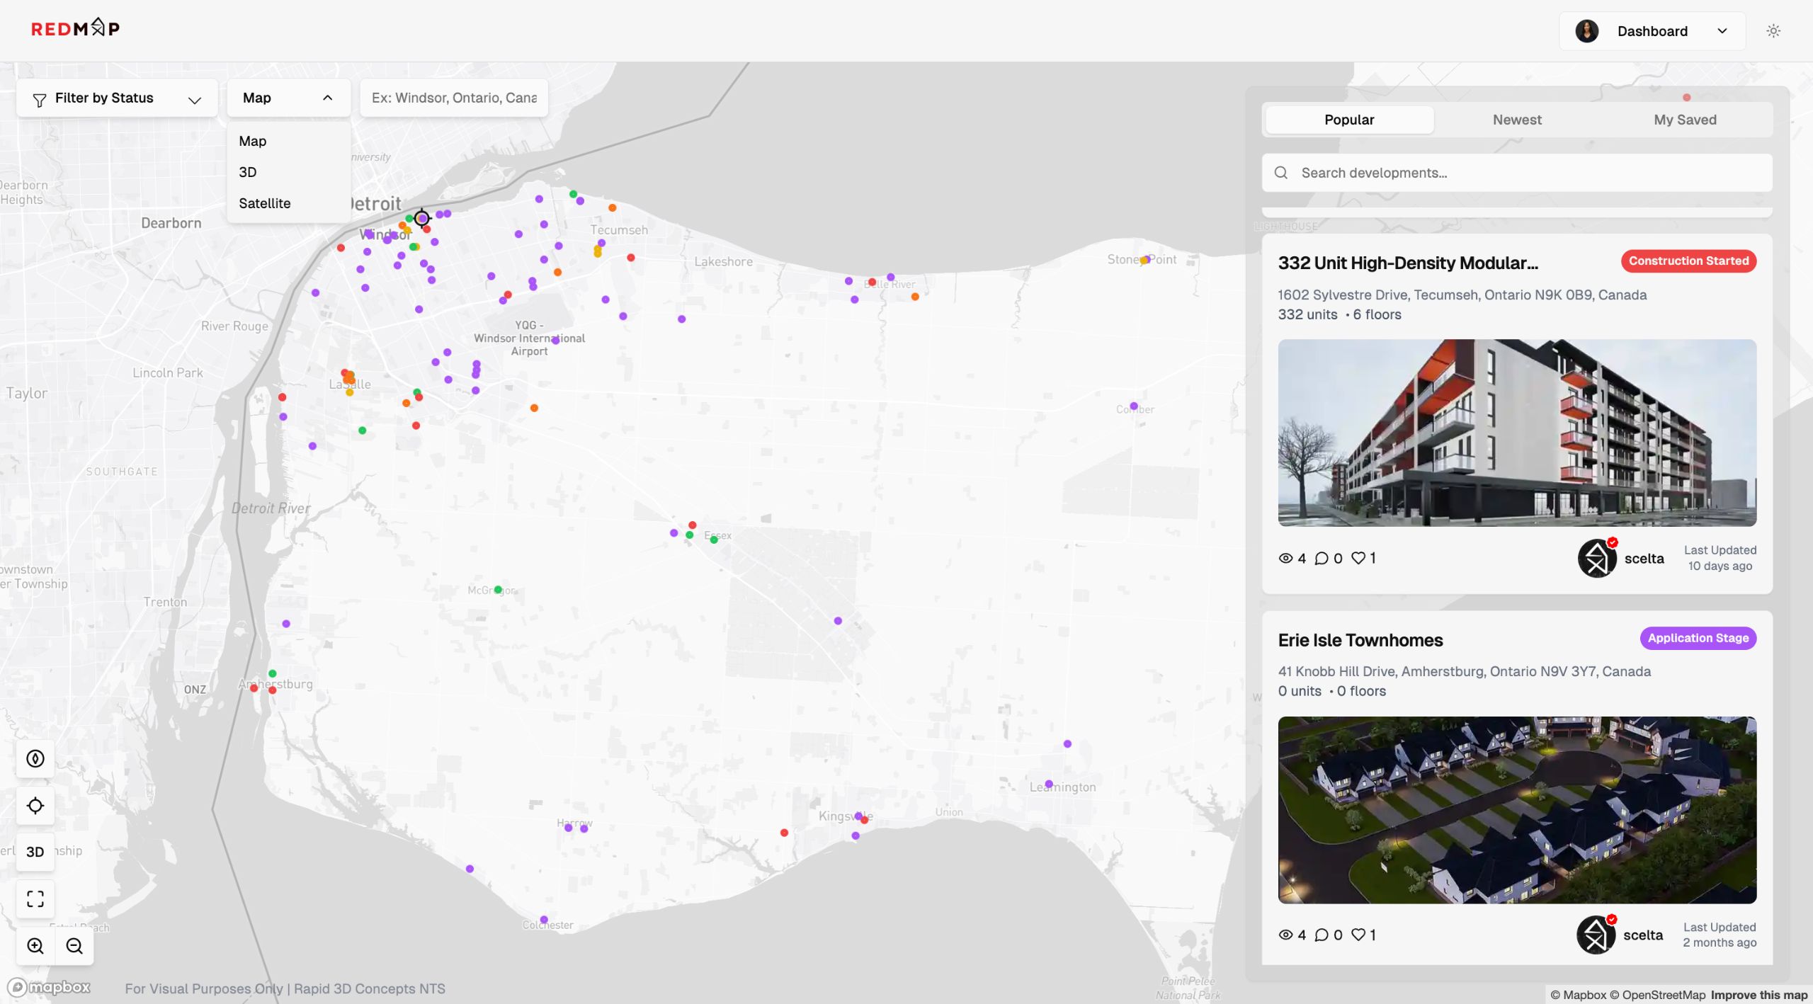The image size is (1813, 1004).
Task: Click the Construction Started status badge
Action: click(1688, 261)
